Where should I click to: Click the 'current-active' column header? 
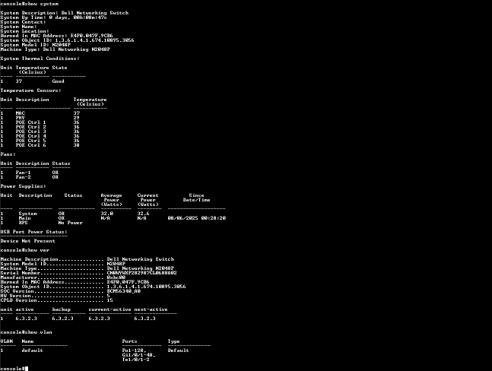[x=110, y=309]
